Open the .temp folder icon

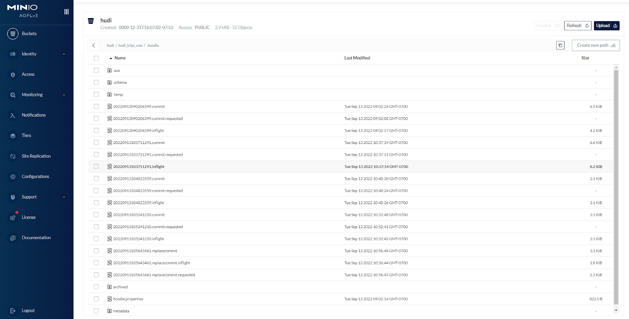(110, 94)
